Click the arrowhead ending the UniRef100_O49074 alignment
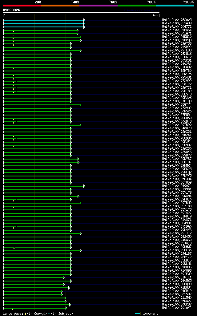The image size is (197, 316). click(x=84, y=186)
